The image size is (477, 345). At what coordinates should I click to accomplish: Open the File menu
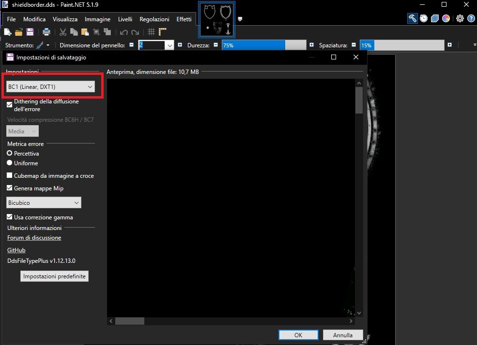coord(11,19)
